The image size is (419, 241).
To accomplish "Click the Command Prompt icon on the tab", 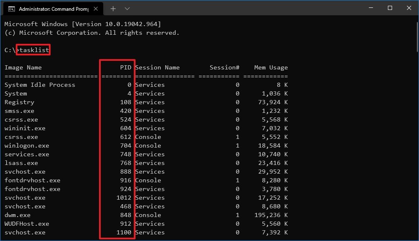I will point(12,8).
